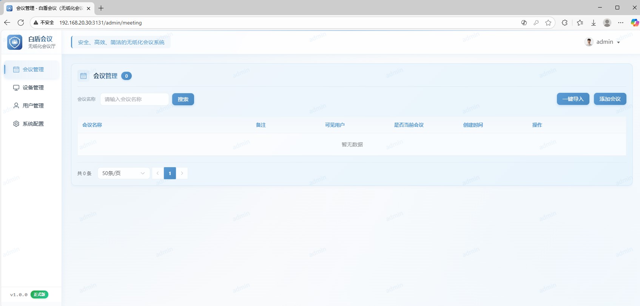
Task: Open 系统配置 in the sidebar
Action: [33, 124]
